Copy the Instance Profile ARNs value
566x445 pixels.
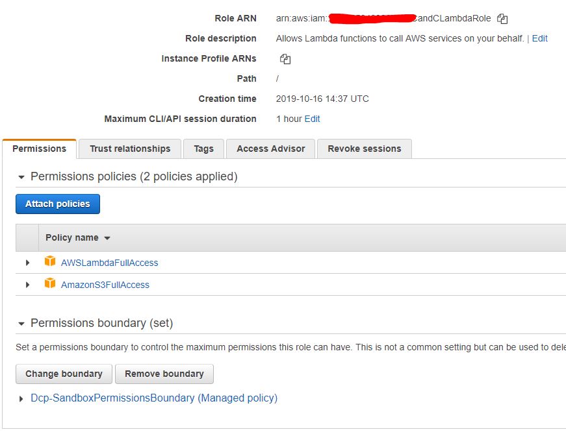(x=285, y=59)
